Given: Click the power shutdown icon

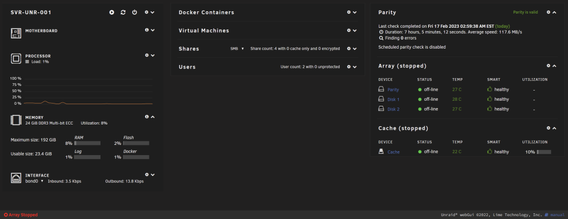Looking at the screenshot, I should pos(135,12).
